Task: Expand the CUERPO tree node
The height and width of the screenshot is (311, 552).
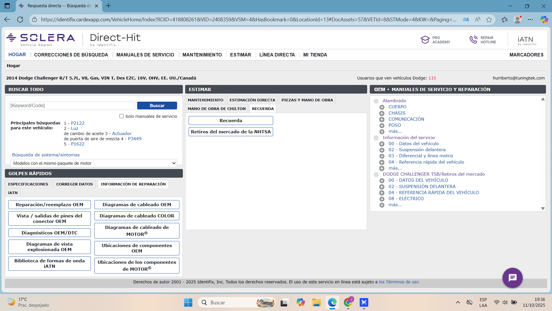Action: click(382, 107)
